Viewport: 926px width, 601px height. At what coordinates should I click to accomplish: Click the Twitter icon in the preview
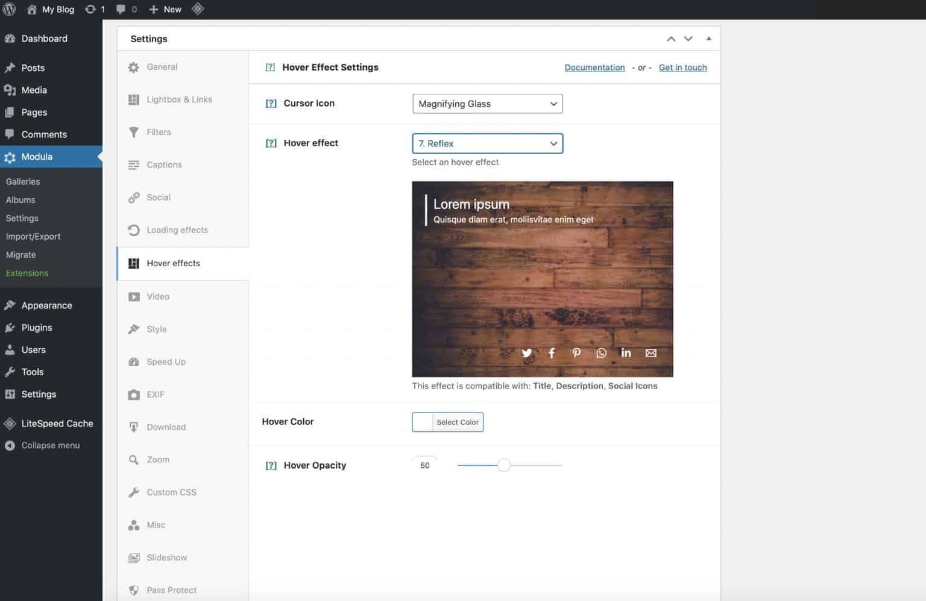pyautogui.click(x=526, y=353)
